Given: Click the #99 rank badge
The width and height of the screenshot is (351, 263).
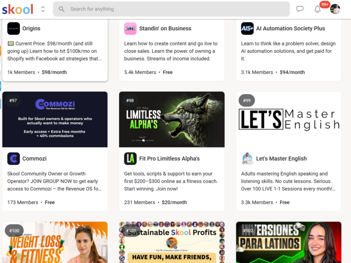Looking at the screenshot, I should [247, 101].
